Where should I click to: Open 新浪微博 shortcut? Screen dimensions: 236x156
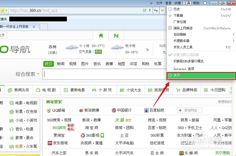click(89, 110)
